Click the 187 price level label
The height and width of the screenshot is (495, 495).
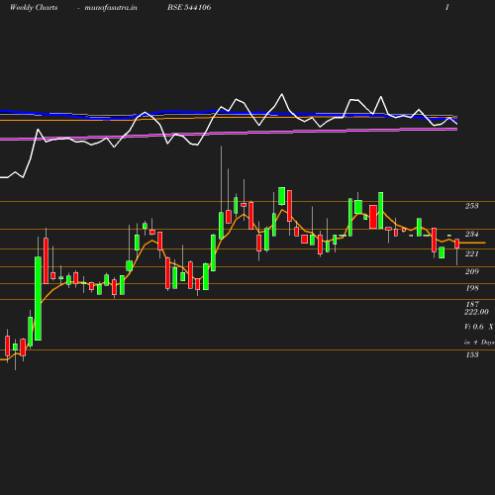pos(472,304)
